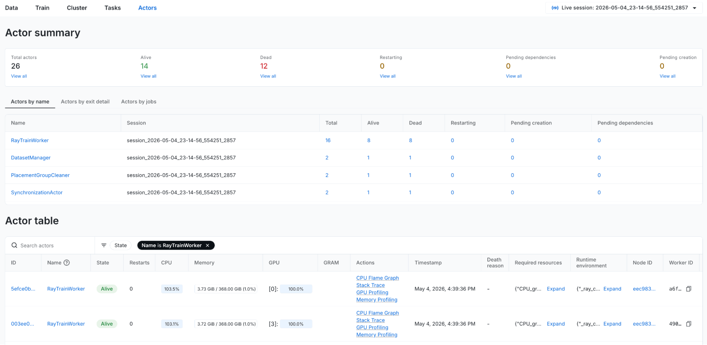Open the Train tab
Image resolution: width=707 pixels, height=345 pixels.
(42, 8)
